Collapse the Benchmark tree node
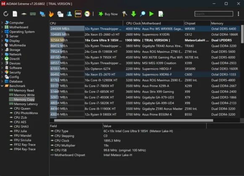The width and height of the screenshot is (244, 176). pos(2,86)
